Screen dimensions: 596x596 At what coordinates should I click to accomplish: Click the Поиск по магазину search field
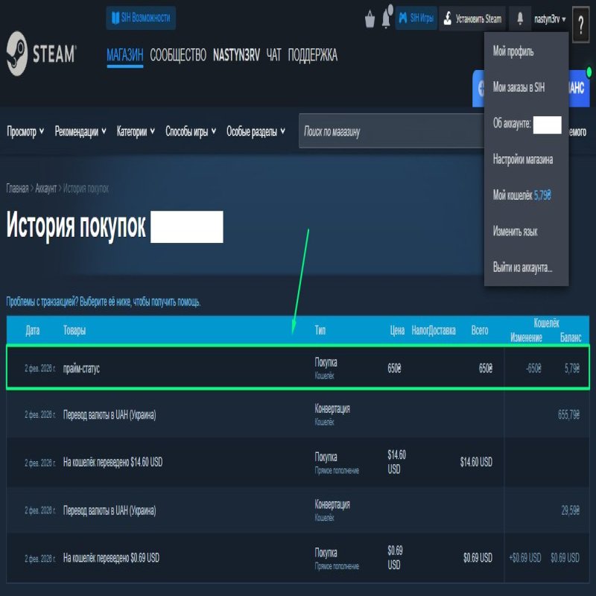point(387,131)
